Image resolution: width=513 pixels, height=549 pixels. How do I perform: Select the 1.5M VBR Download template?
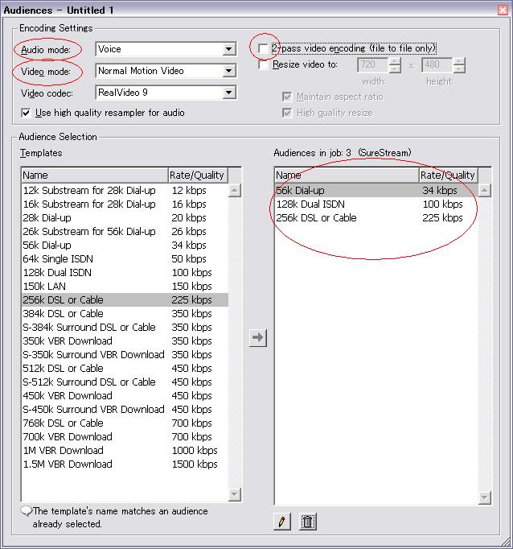click(125, 464)
